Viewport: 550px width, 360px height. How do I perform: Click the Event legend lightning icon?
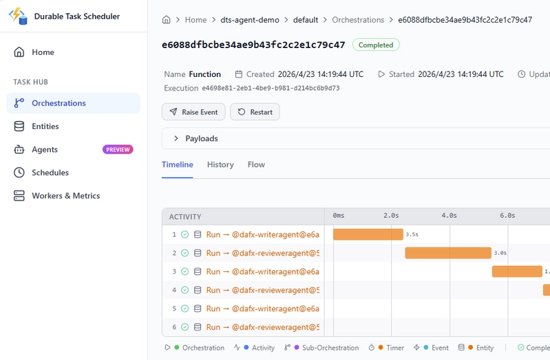pyautogui.click(x=416, y=348)
